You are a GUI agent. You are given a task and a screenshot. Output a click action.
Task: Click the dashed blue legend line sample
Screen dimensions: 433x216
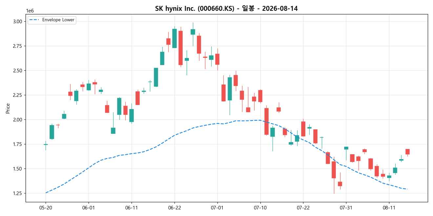coord(34,20)
